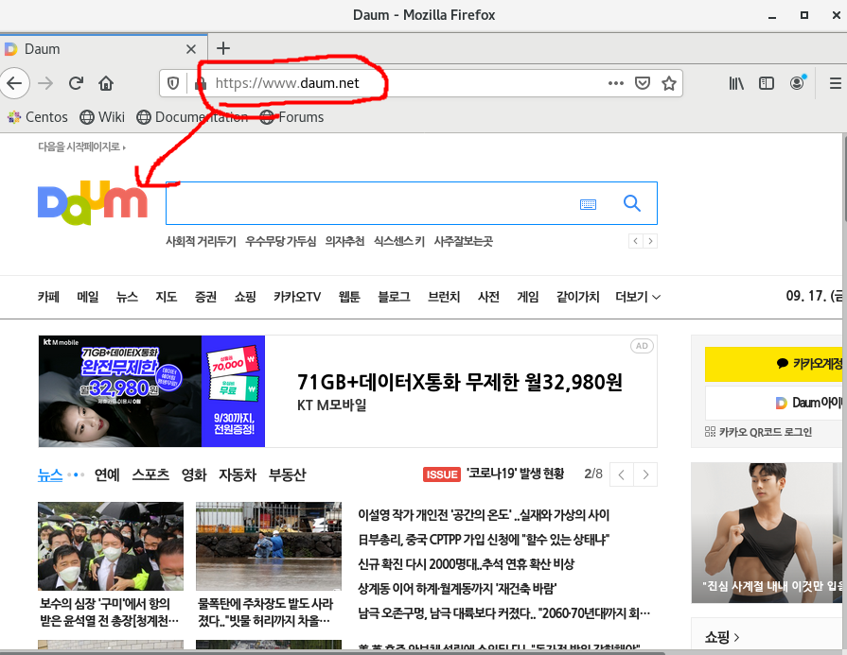
Task: Open the on-screen keyboard icon in search
Action: (x=588, y=204)
